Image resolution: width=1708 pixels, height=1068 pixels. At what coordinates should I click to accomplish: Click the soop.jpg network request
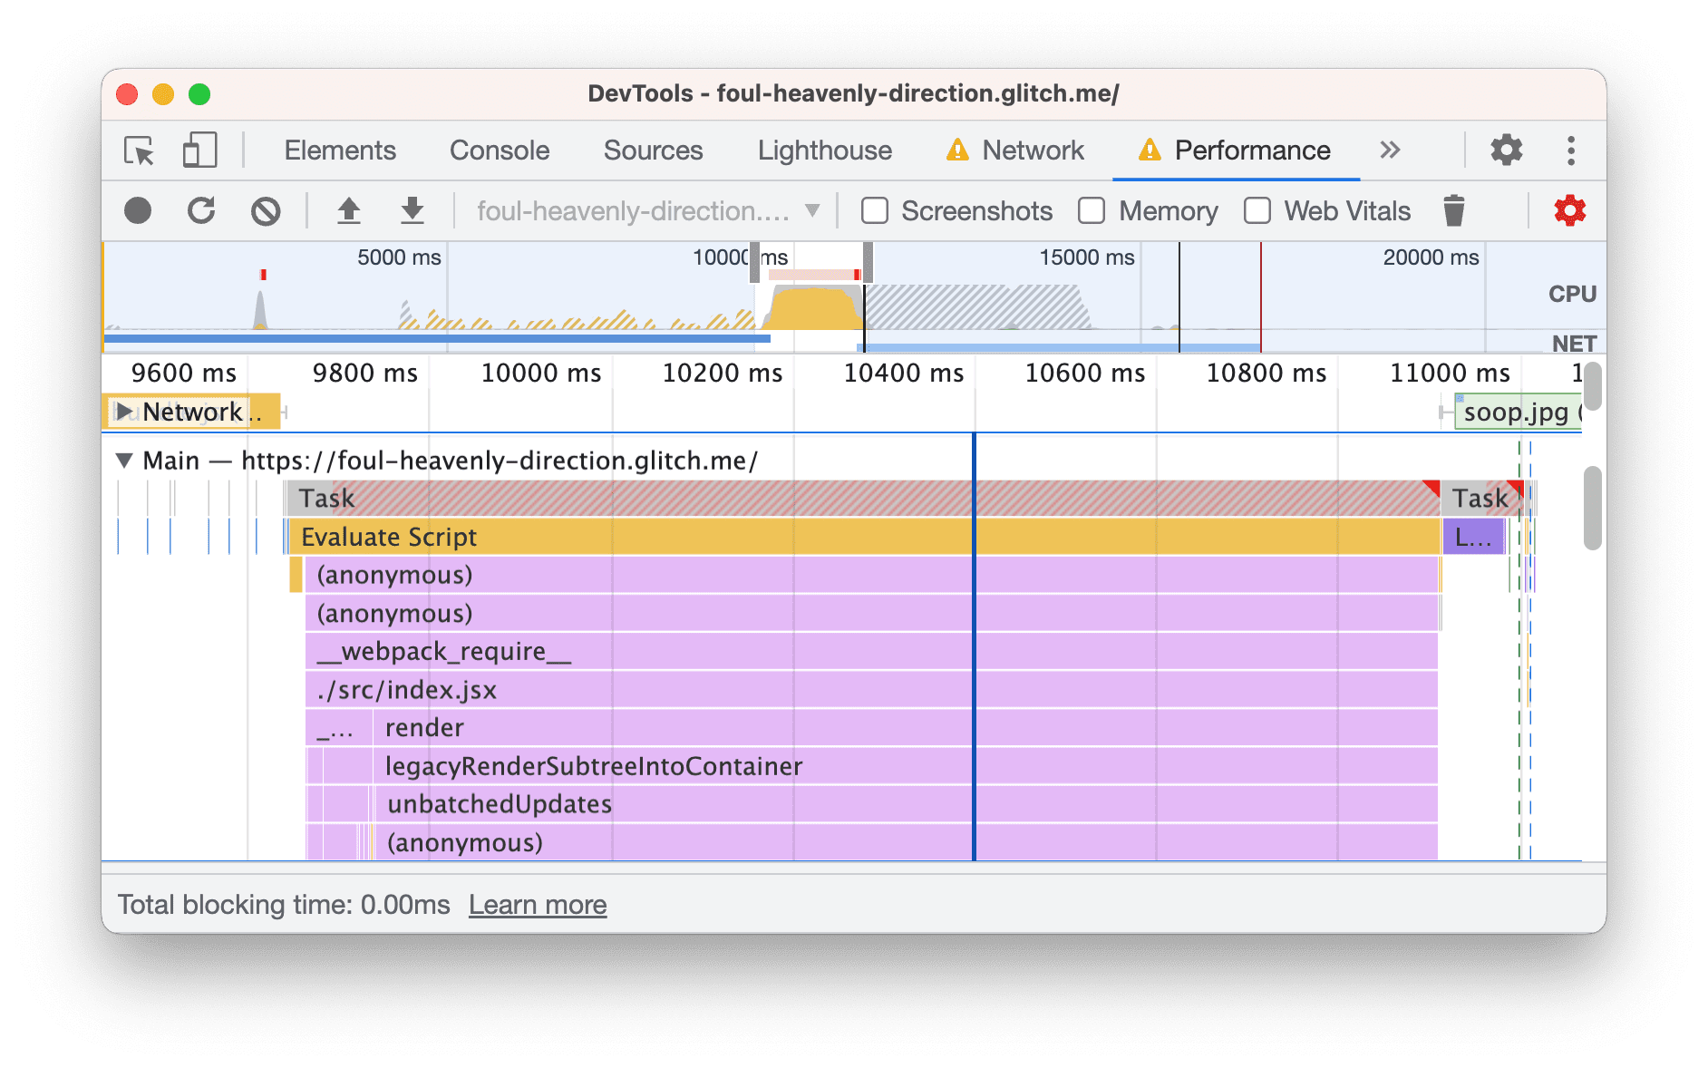coord(1518,413)
